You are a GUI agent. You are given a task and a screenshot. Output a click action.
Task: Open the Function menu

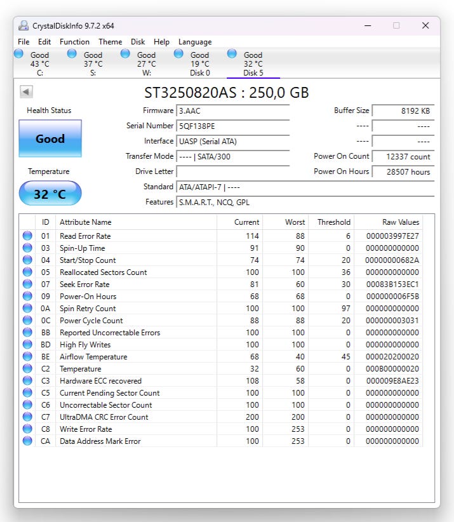point(74,42)
